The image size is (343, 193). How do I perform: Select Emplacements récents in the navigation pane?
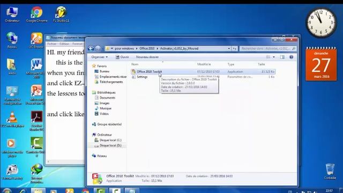pos(111,77)
